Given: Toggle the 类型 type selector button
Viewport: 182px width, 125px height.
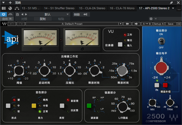Looking at the screenshot, I should (x=62, y=106).
